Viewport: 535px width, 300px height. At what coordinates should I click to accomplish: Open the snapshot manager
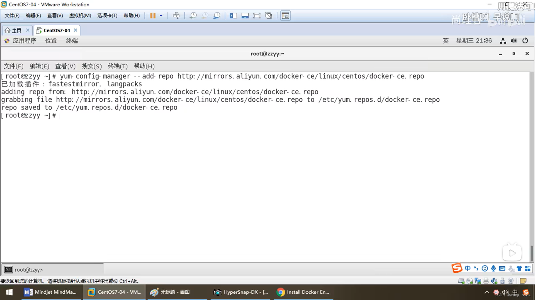(217, 16)
